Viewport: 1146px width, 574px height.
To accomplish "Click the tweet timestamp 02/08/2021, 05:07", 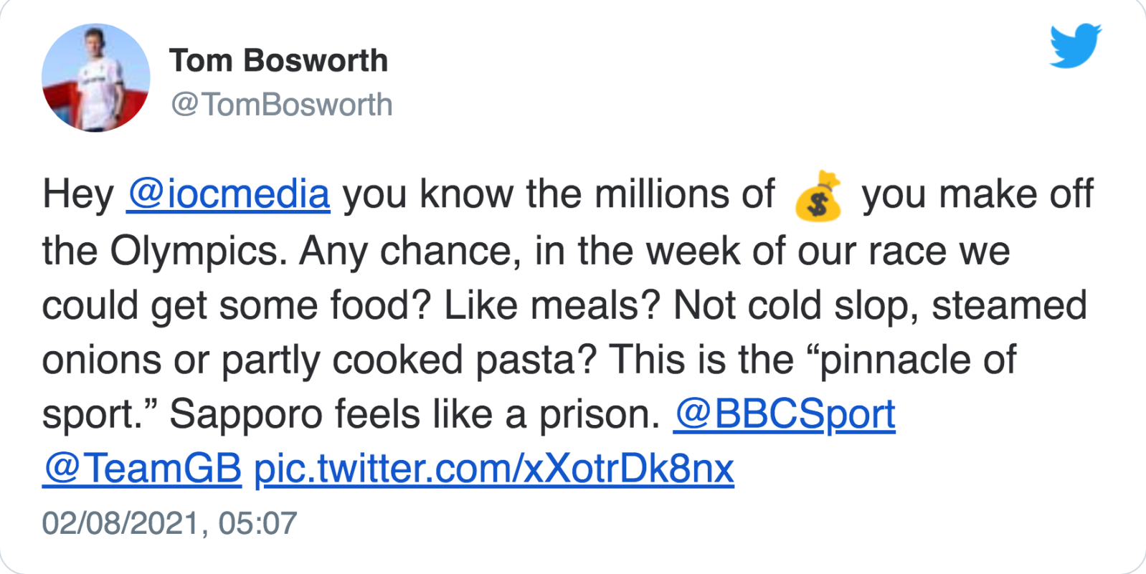I will pyautogui.click(x=169, y=523).
